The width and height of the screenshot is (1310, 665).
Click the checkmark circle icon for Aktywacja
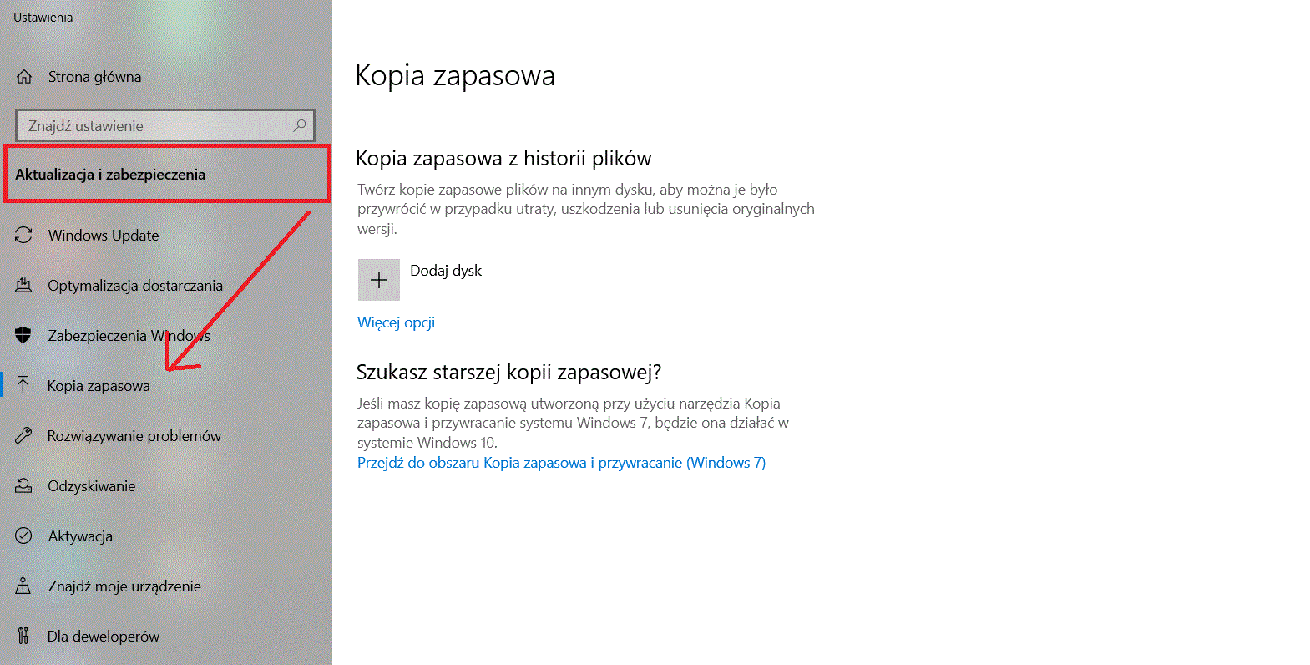coord(23,536)
